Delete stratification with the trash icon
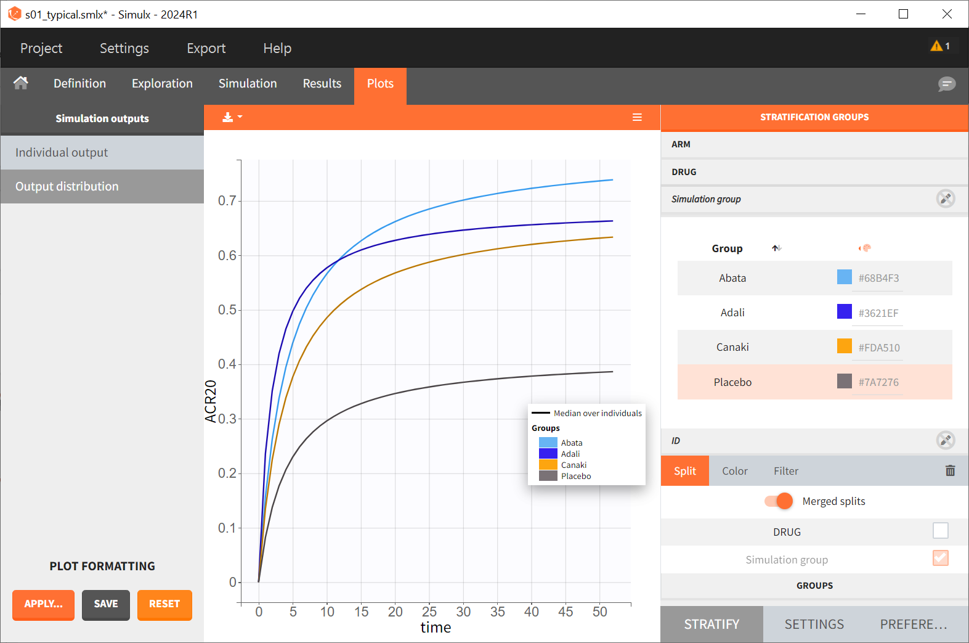969x643 pixels. click(x=950, y=471)
